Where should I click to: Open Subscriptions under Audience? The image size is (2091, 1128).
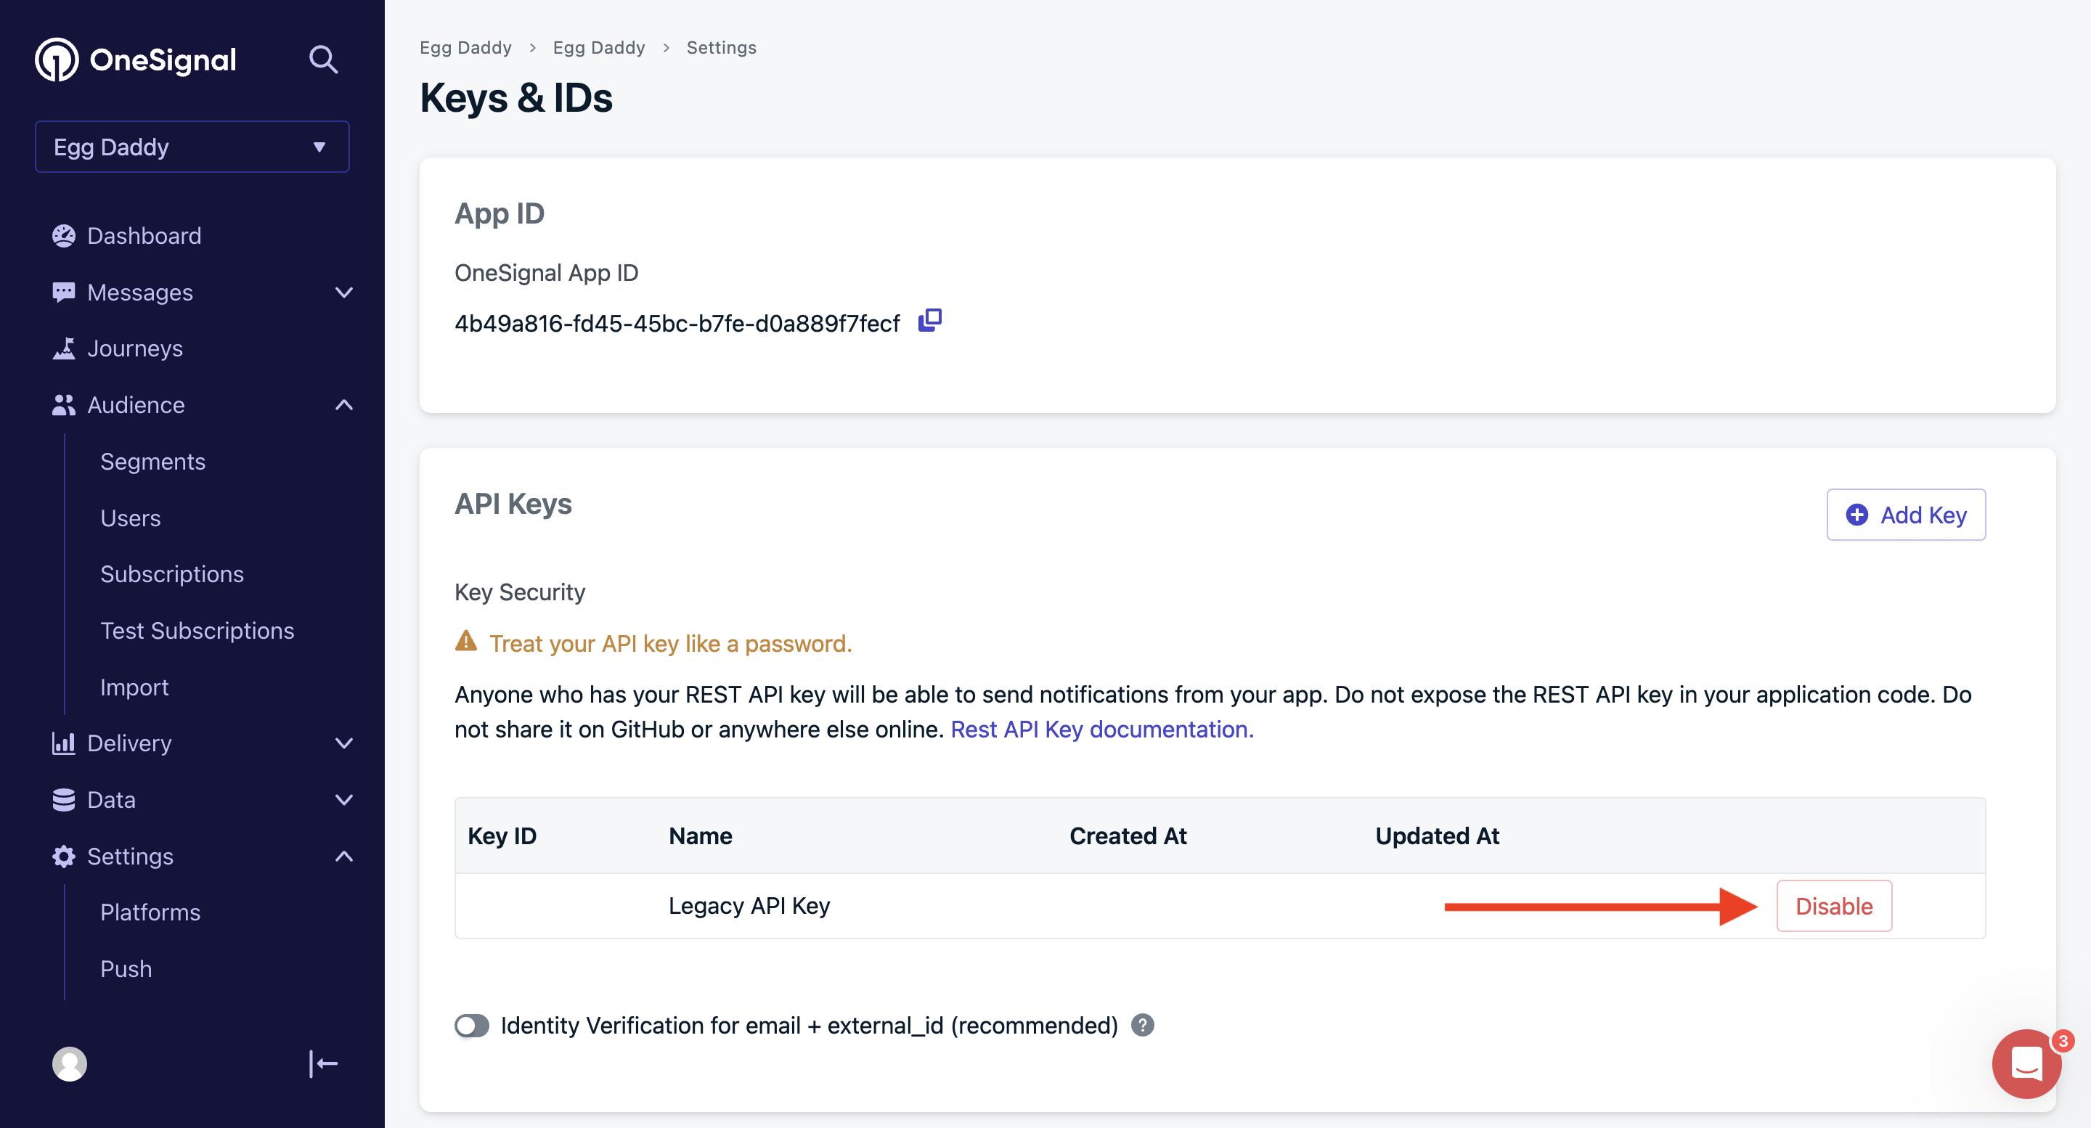[172, 573]
